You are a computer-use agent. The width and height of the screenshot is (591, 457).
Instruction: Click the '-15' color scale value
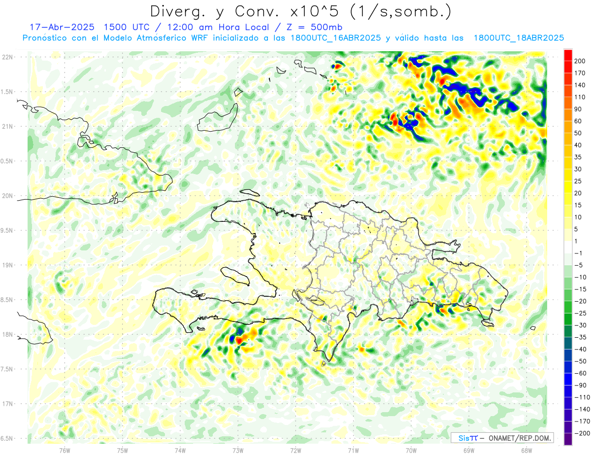581,289
